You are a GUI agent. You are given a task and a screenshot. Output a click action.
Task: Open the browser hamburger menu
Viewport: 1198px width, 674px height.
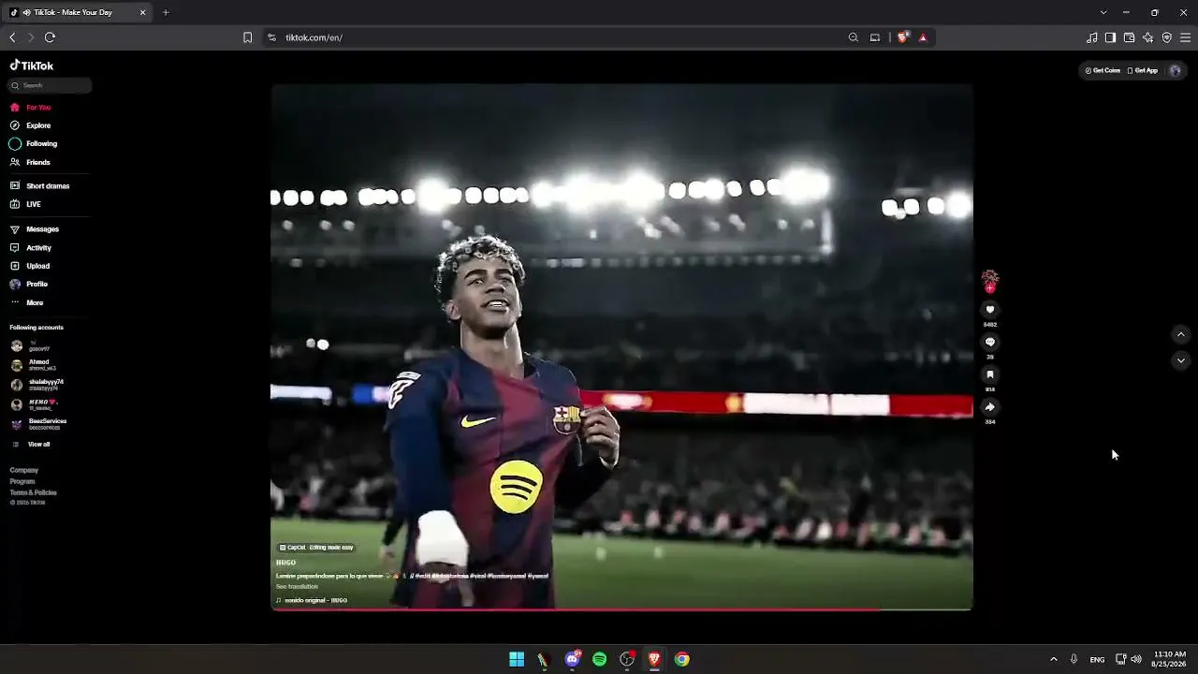tap(1185, 37)
